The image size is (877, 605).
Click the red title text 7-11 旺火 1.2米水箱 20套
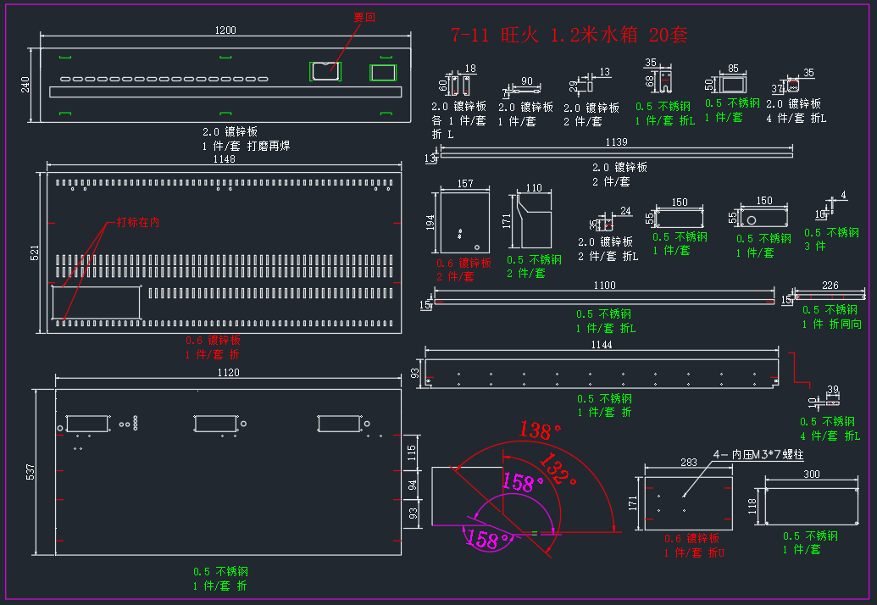coord(569,36)
